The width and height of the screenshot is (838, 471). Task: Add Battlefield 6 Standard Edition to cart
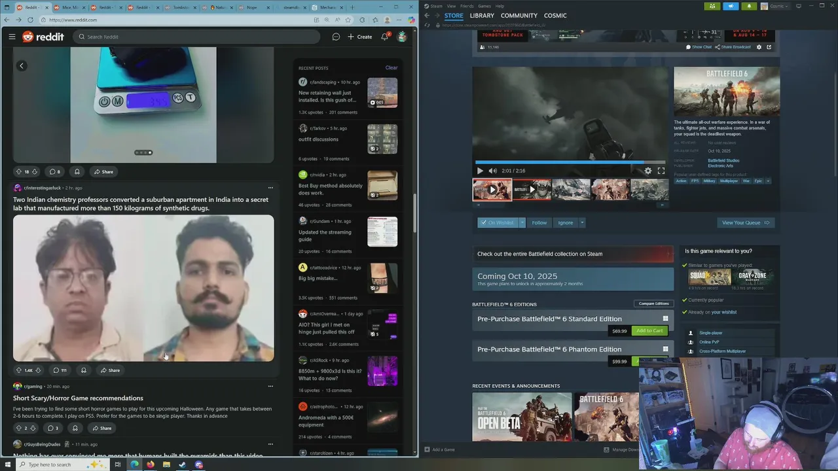[x=649, y=331]
